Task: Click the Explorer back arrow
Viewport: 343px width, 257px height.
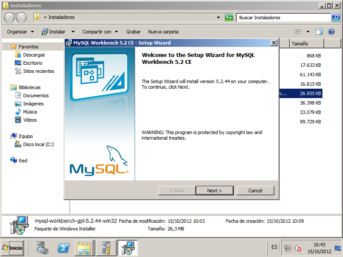Action: [9, 18]
